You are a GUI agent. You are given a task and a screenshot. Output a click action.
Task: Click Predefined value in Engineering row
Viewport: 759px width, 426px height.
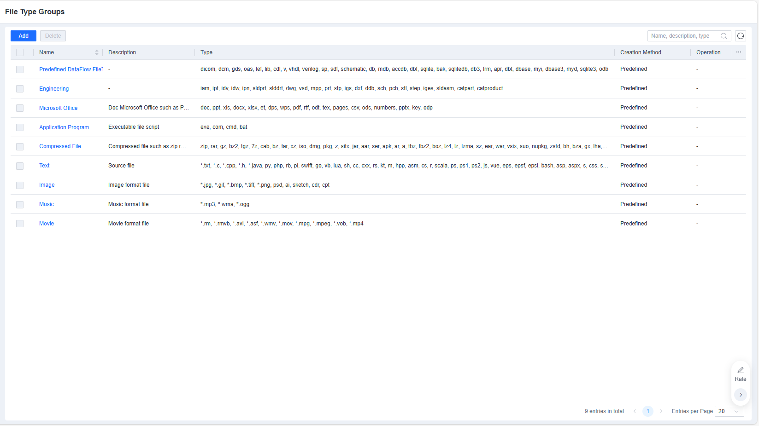[x=634, y=88]
